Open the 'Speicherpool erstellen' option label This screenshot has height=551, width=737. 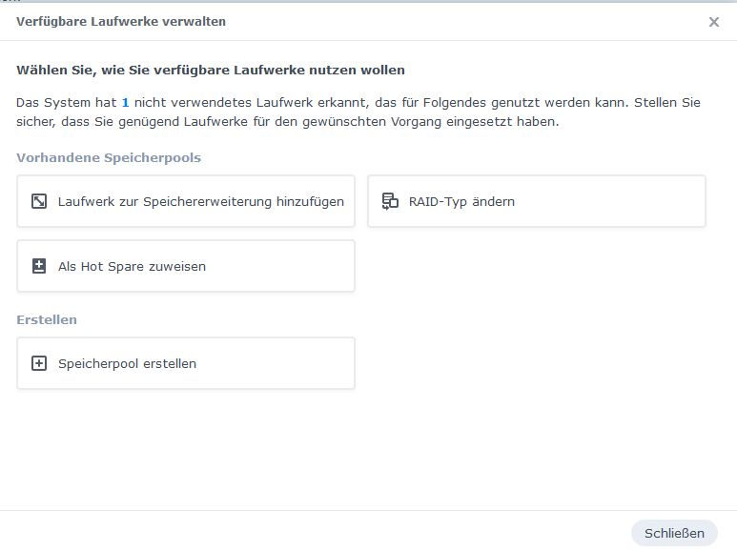[127, 363]
